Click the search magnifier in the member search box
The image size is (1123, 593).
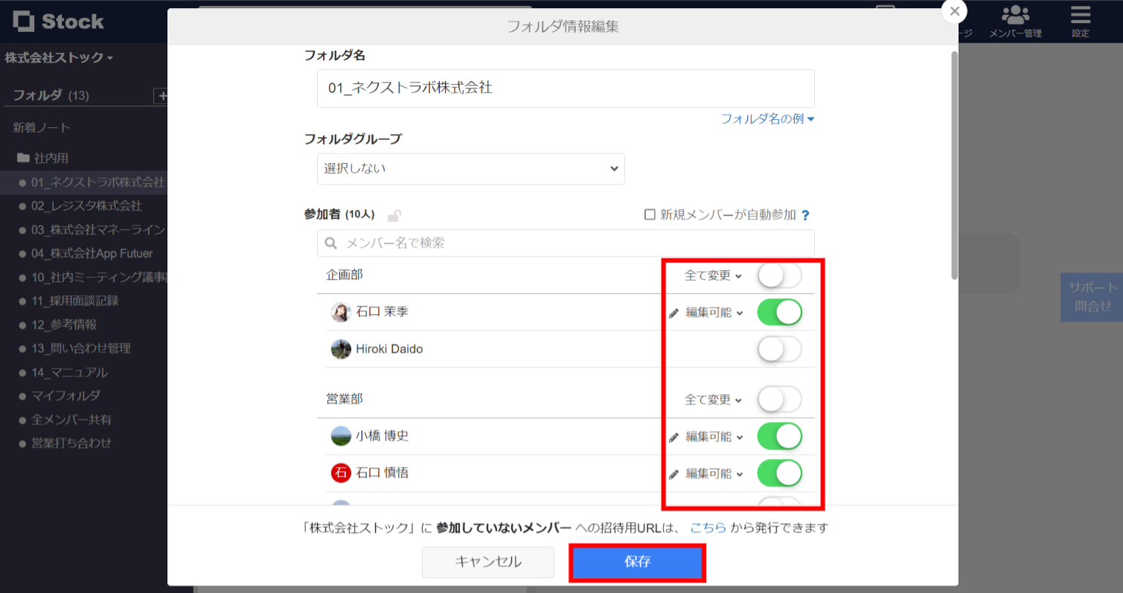330,243
